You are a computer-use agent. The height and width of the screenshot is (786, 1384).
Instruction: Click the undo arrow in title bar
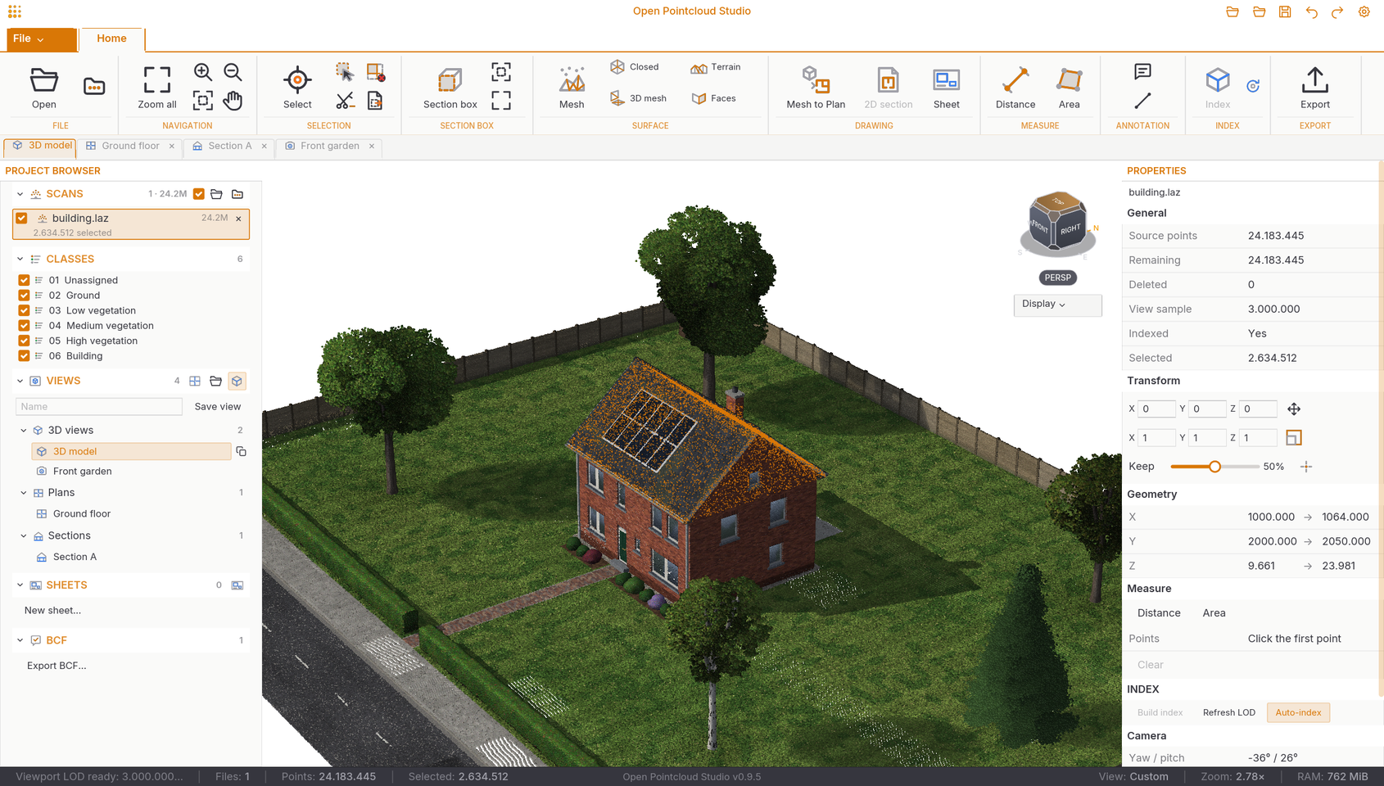coord(1311,11)
